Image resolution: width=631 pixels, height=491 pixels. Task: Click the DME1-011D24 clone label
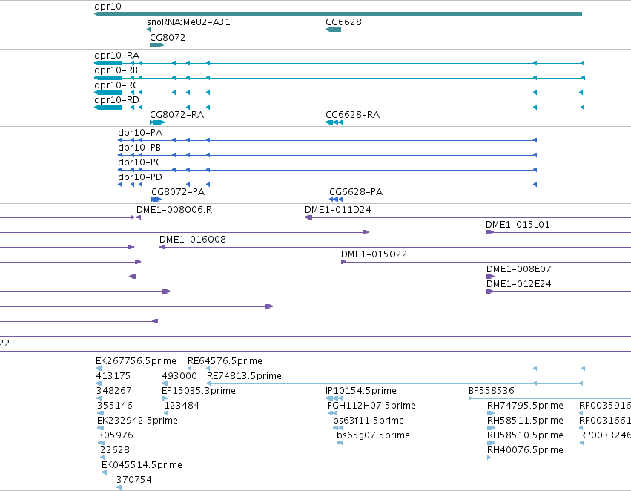pos(338,210)
